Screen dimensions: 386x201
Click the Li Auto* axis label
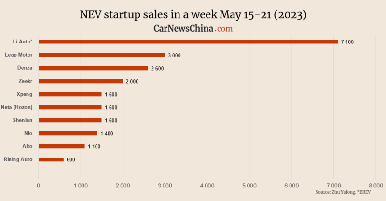click(x=23, y=42)
